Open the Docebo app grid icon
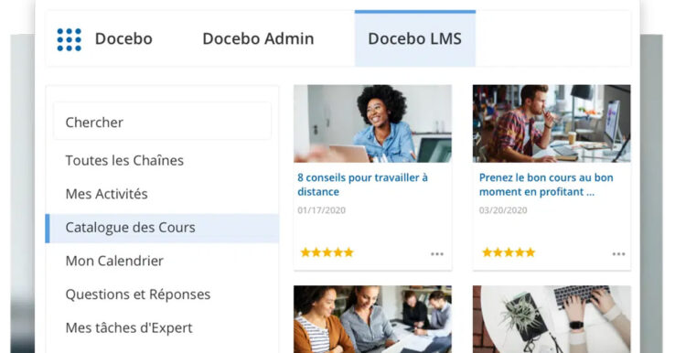Image resolution: width=675 pixels, height=353 pixels. [x=69, y=39]
